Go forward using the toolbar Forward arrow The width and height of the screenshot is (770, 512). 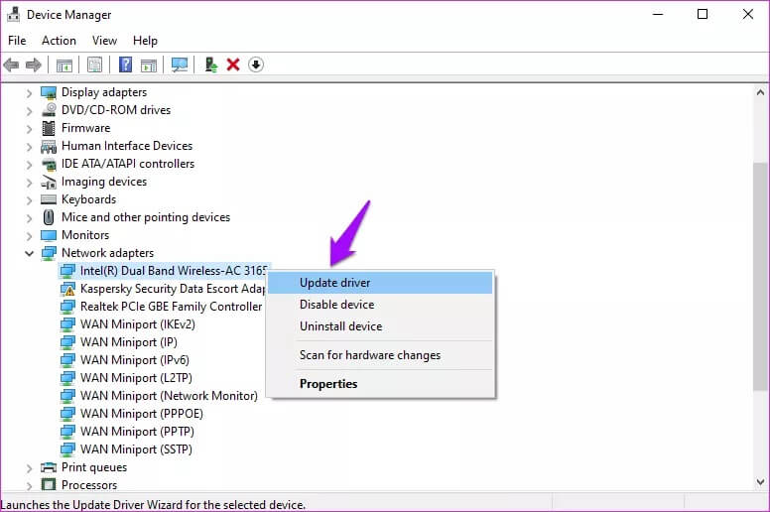click(34, 64)
